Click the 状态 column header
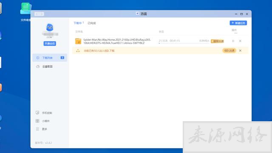Image resolution: width=272 pixels, height=153 pixels. 161,31
